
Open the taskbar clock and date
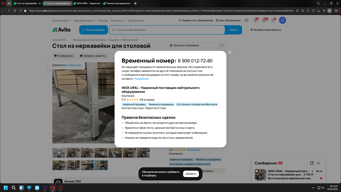(x=332, y=188)
